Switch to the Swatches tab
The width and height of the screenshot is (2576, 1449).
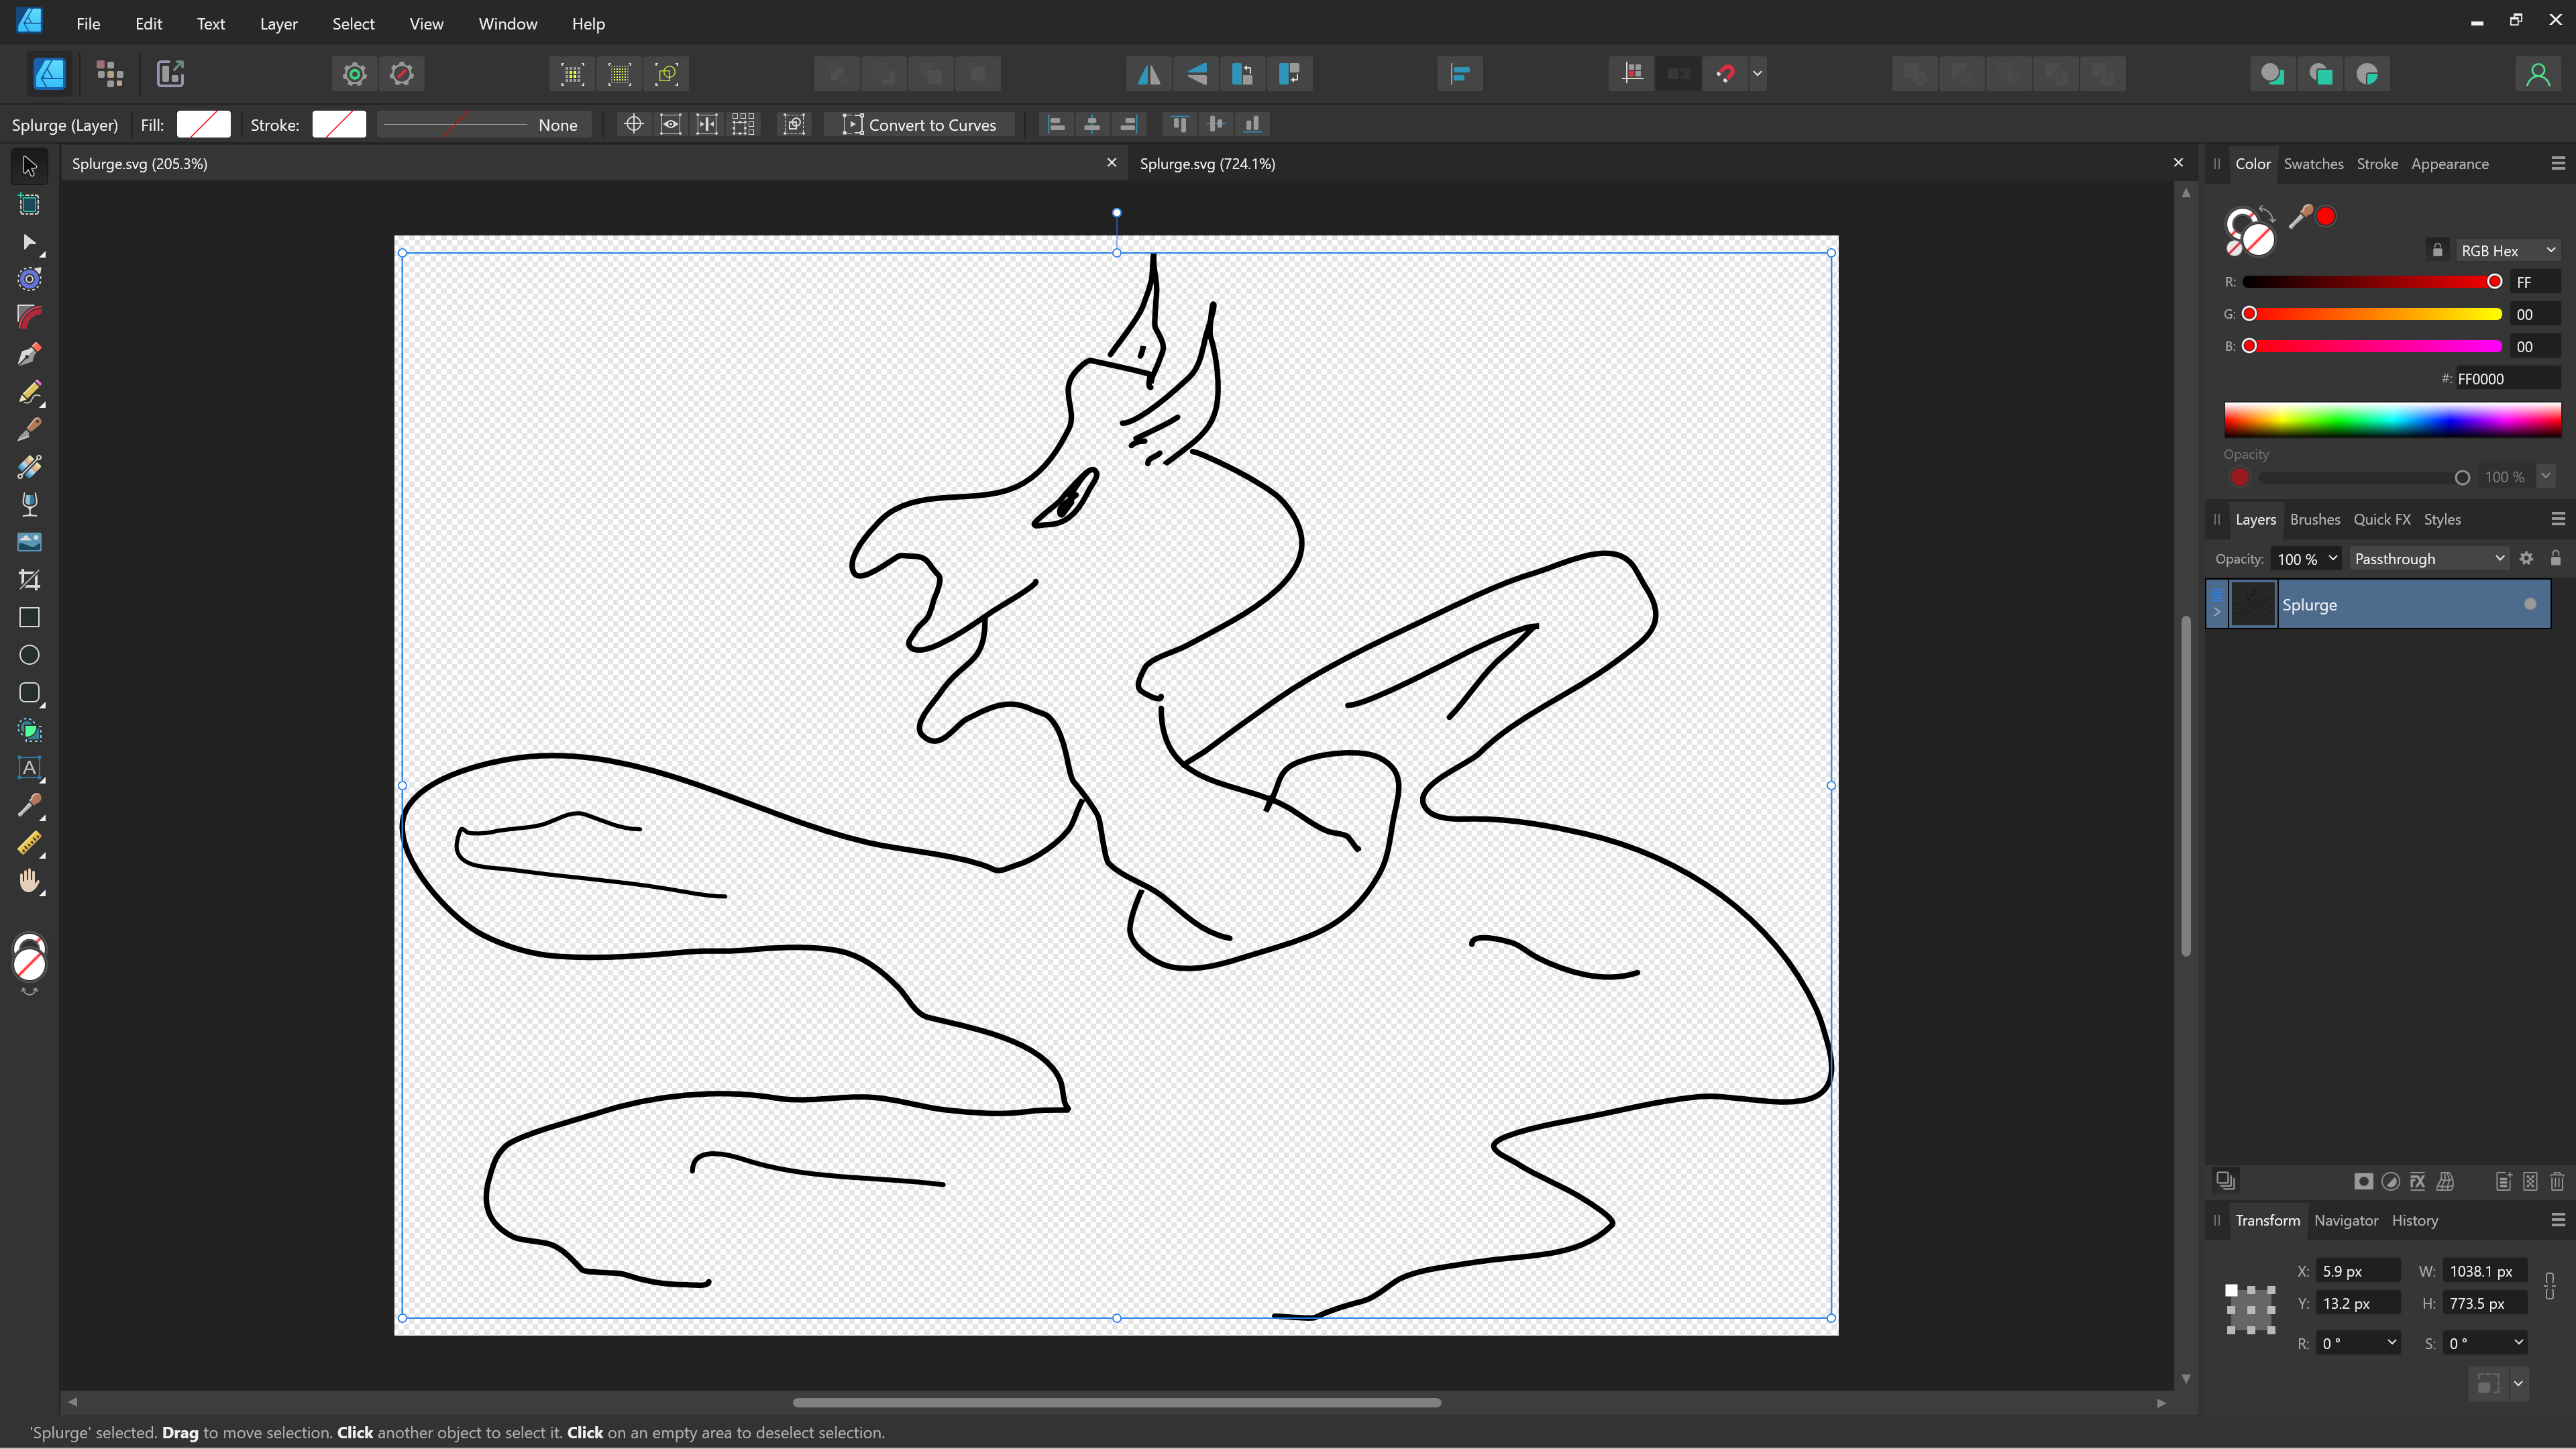pos(2313,164)
